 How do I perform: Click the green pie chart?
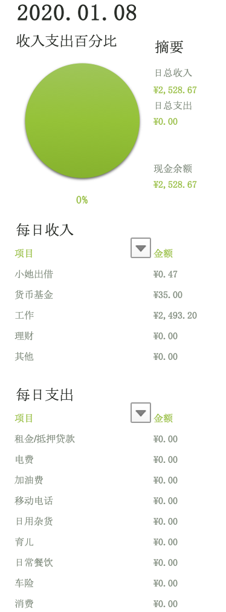pos(82,121)
